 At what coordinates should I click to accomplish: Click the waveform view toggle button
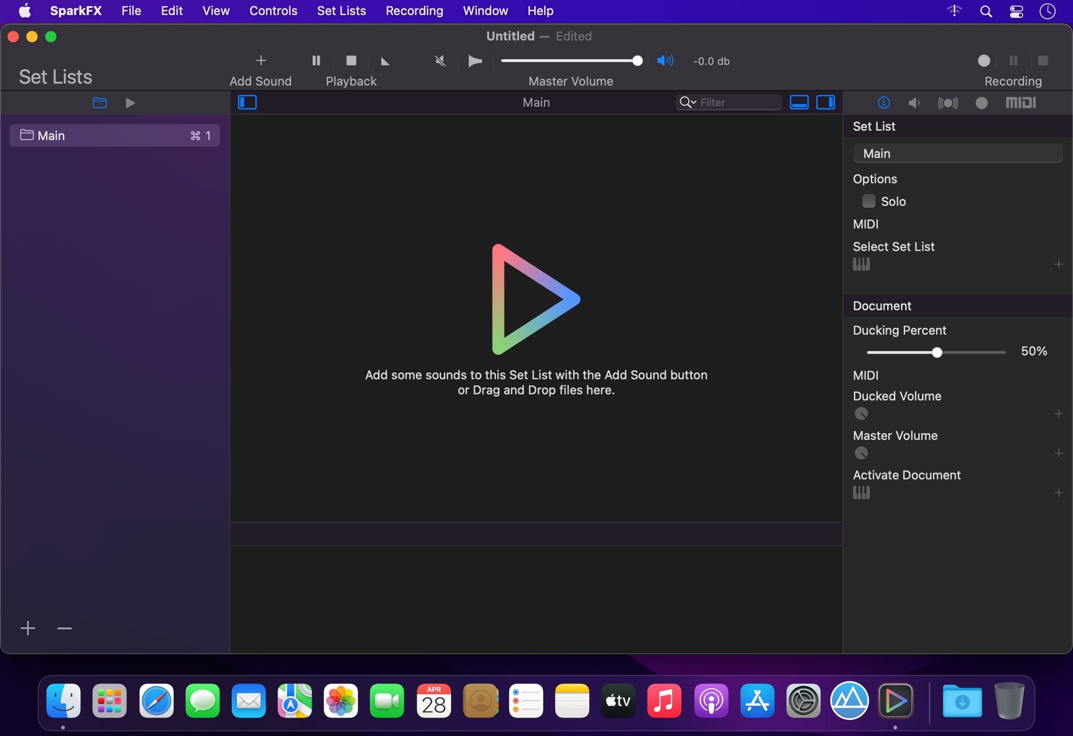point(799,102)
